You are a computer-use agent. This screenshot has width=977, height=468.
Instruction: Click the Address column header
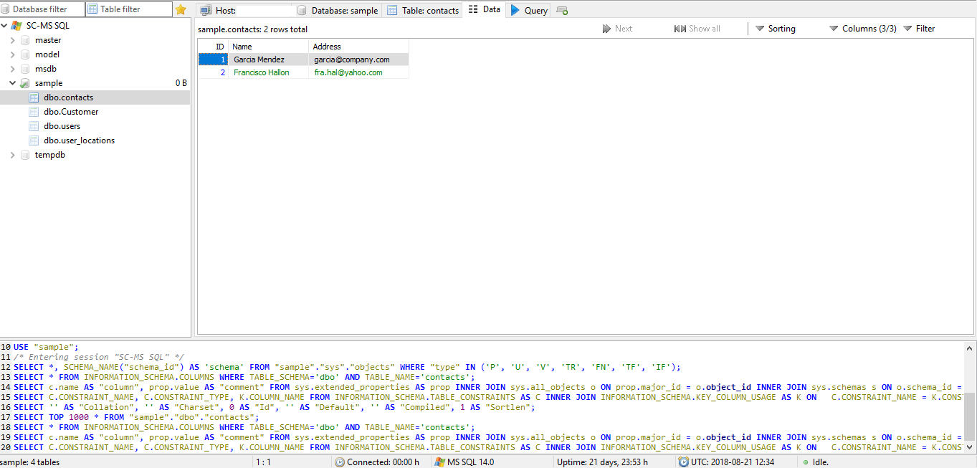click(x=327, y=47)
